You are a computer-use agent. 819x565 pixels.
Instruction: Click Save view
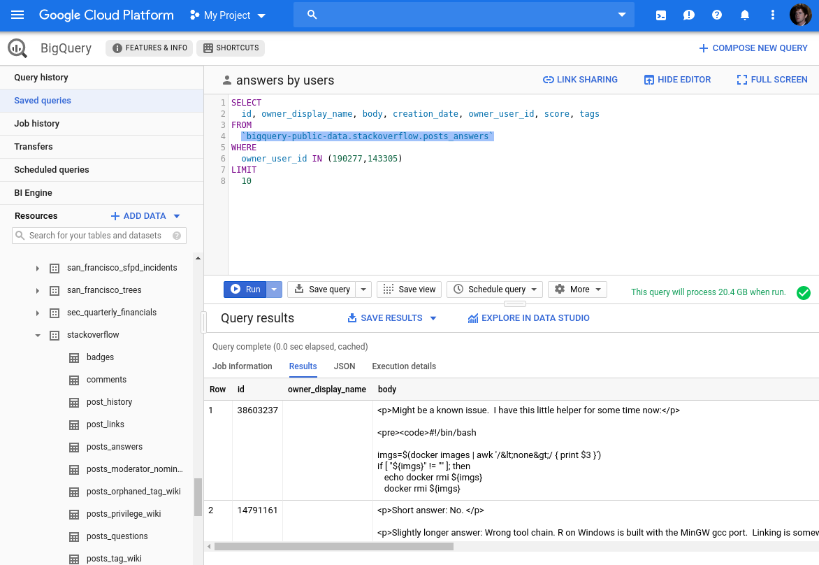pyautogui.click(x=409, y=289)
